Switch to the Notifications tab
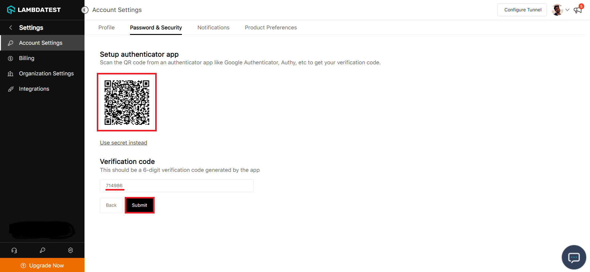590x272 pixels. coord(213,28)
